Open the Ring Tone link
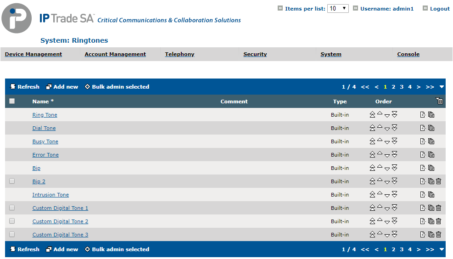This screenshot has width=453, height=259. tap(45, 115)
